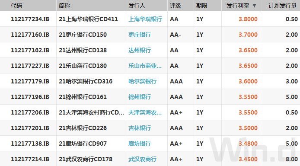Click the name 21上海华瑞银行CD411

click(x=88, y=19)
